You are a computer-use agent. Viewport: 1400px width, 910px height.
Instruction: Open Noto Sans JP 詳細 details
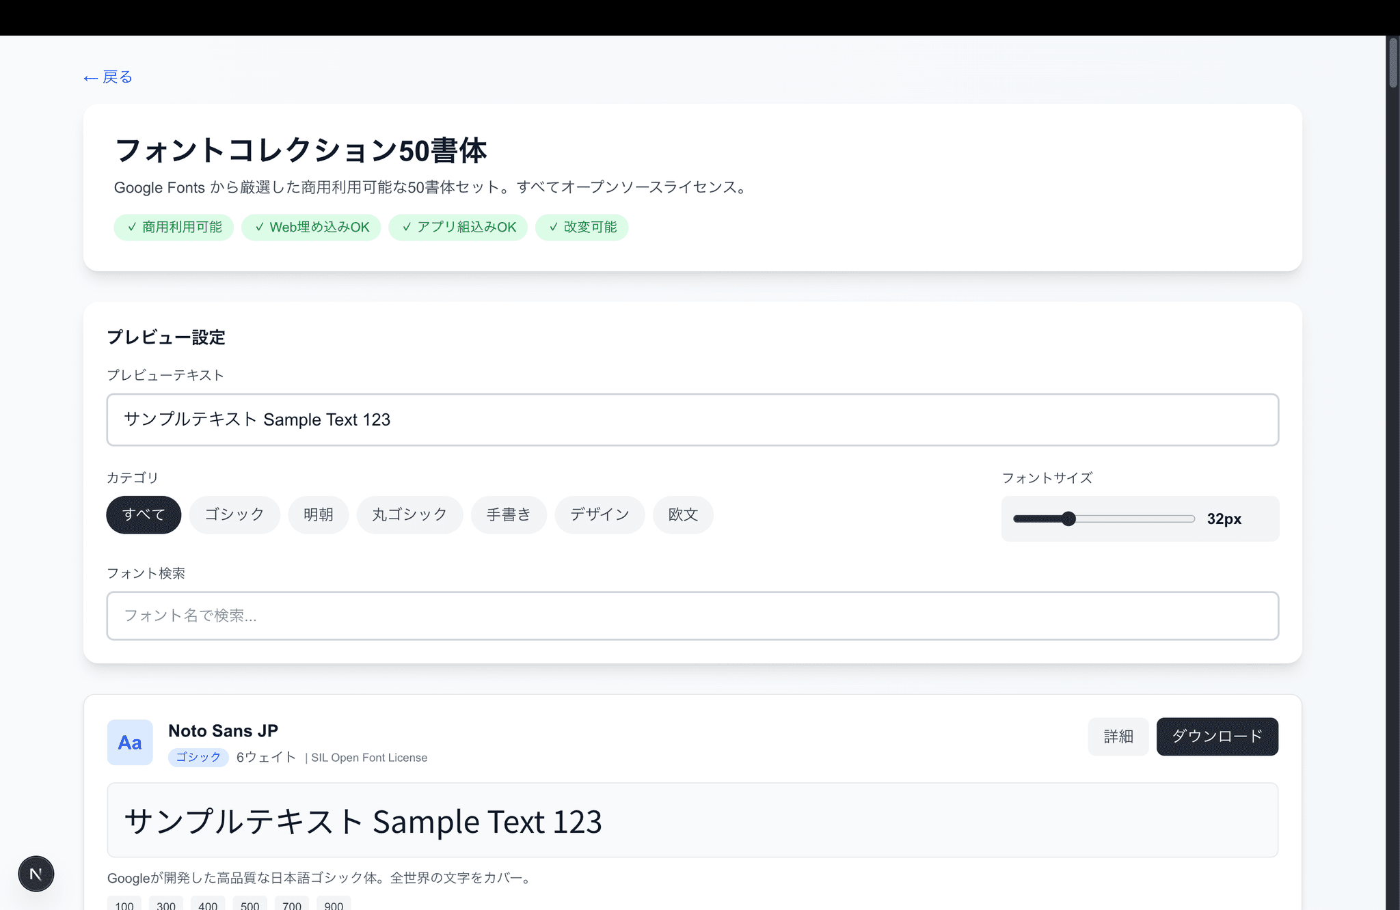pos(1118,736)
